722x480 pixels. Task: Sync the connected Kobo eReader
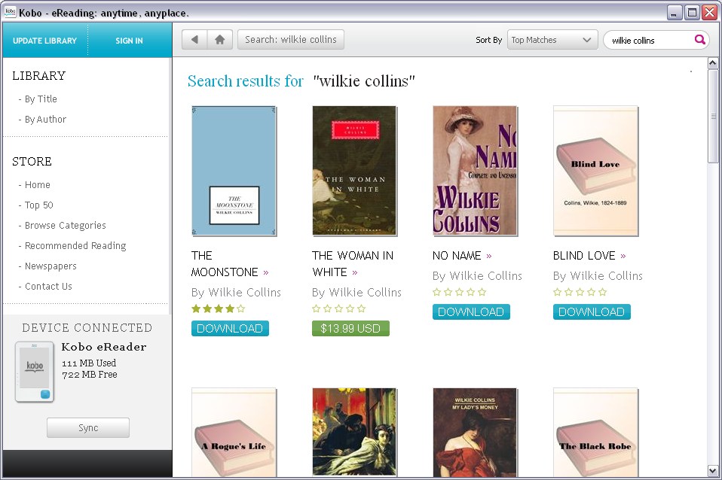point(87,427)
